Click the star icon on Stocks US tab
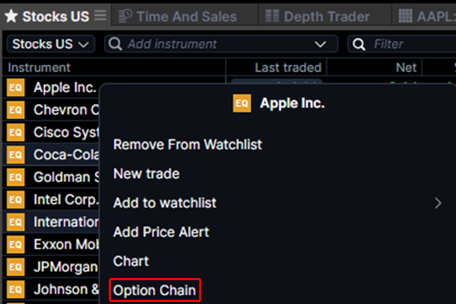The width and height of the screenshot is (456, 304). coord(11,16)
